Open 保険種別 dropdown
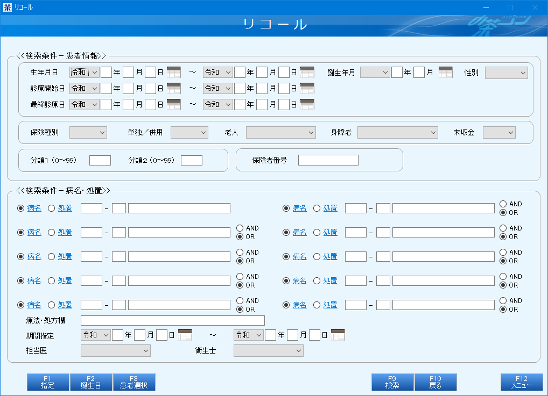The width and height of the screenshot is (548, 396). pos(88,133)
